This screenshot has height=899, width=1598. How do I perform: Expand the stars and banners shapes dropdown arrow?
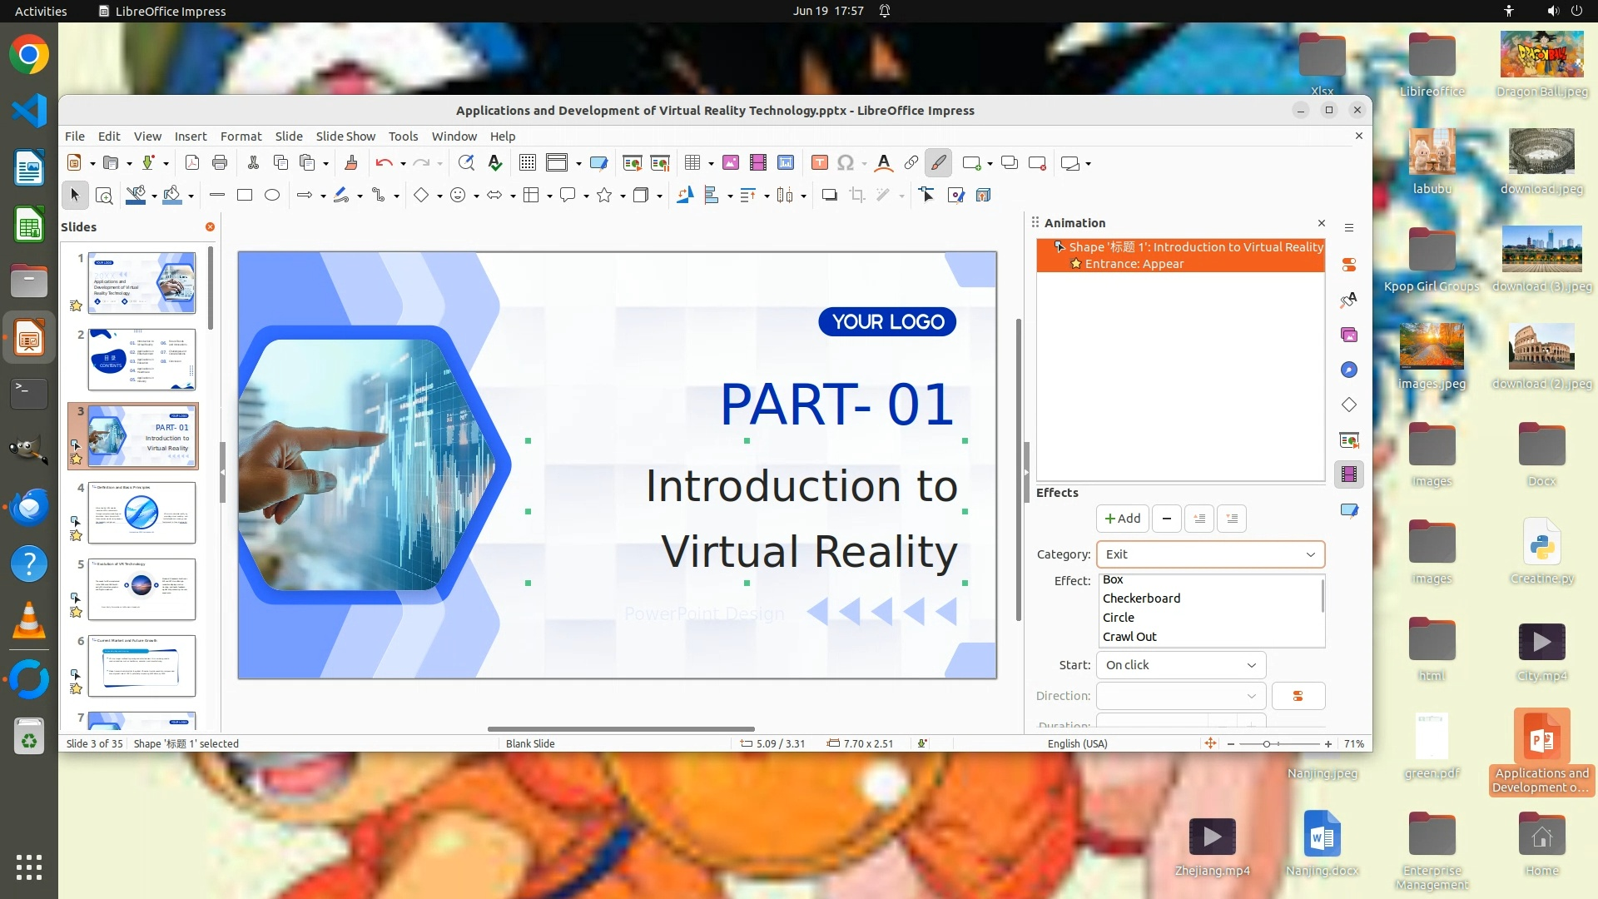(623, 196)
